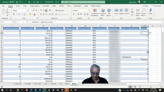Switch to Page Layout view icon

click(x=135, y=87)
